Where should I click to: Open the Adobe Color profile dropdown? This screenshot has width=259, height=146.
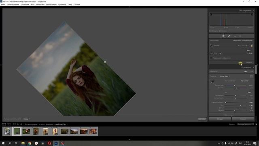(225, 76)
